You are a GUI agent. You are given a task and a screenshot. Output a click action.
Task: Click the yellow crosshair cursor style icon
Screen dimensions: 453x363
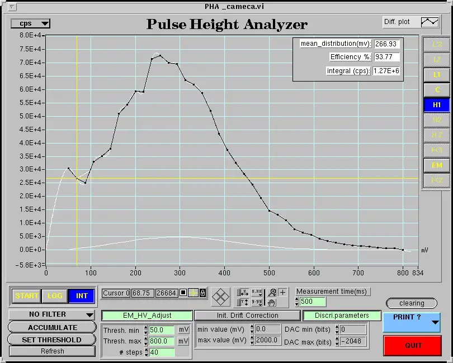tap(193, 293)
